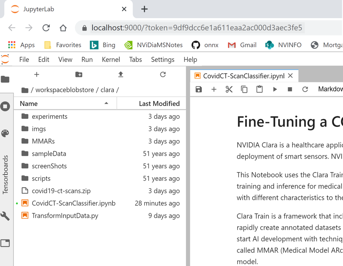Image resolution: width=343 pixels, height=266 pixels.
Task: Open the onnx GitHub bookmark
Action: point(205,45)
